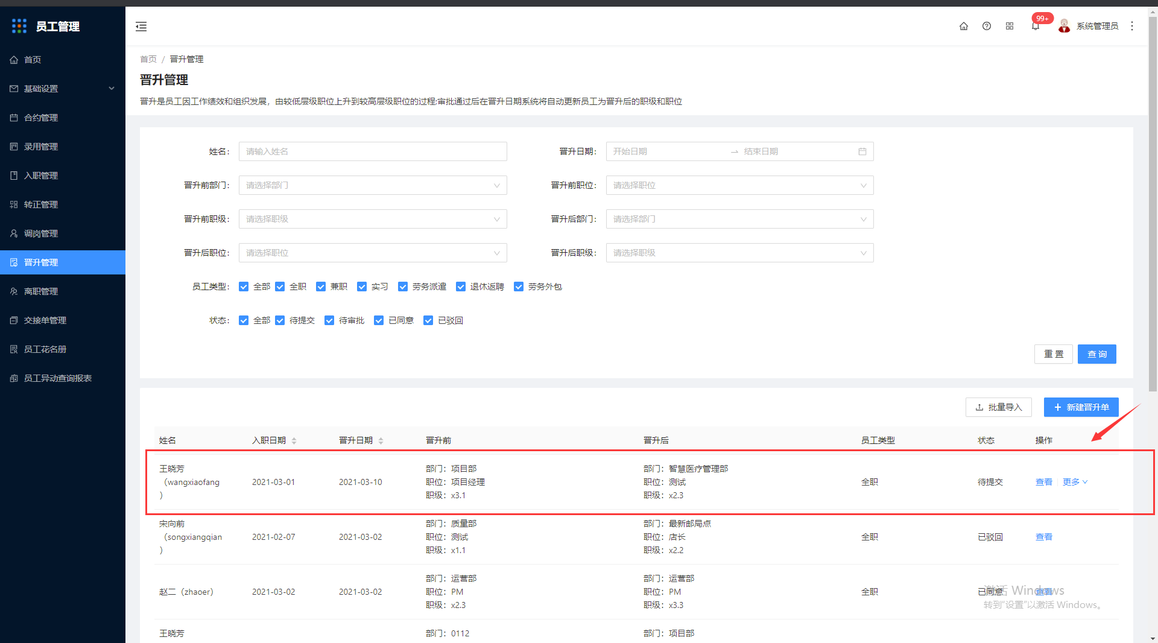Image resolution: width=1158 pixels, height=643 pixels.
Task: Click the 离职管理 sidebar icon
Action: pyautogui.click(x=14, y=291)
